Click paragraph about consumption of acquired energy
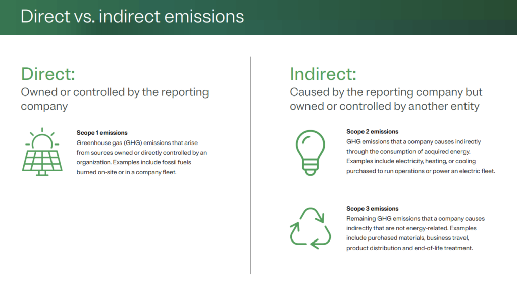This screenshot has height=289, width=517. pyautogui.click(x=421, y=157)
